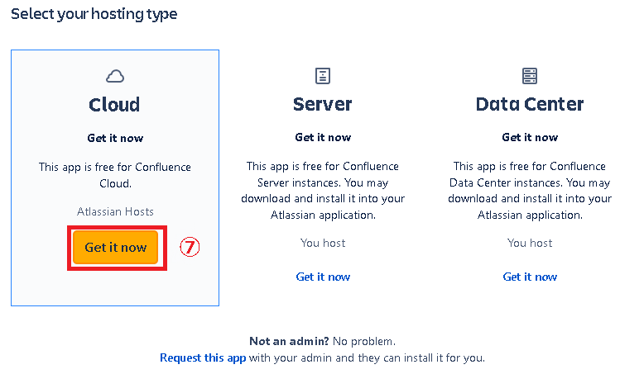Click the Select your hosting type heading

pos(94,14)
